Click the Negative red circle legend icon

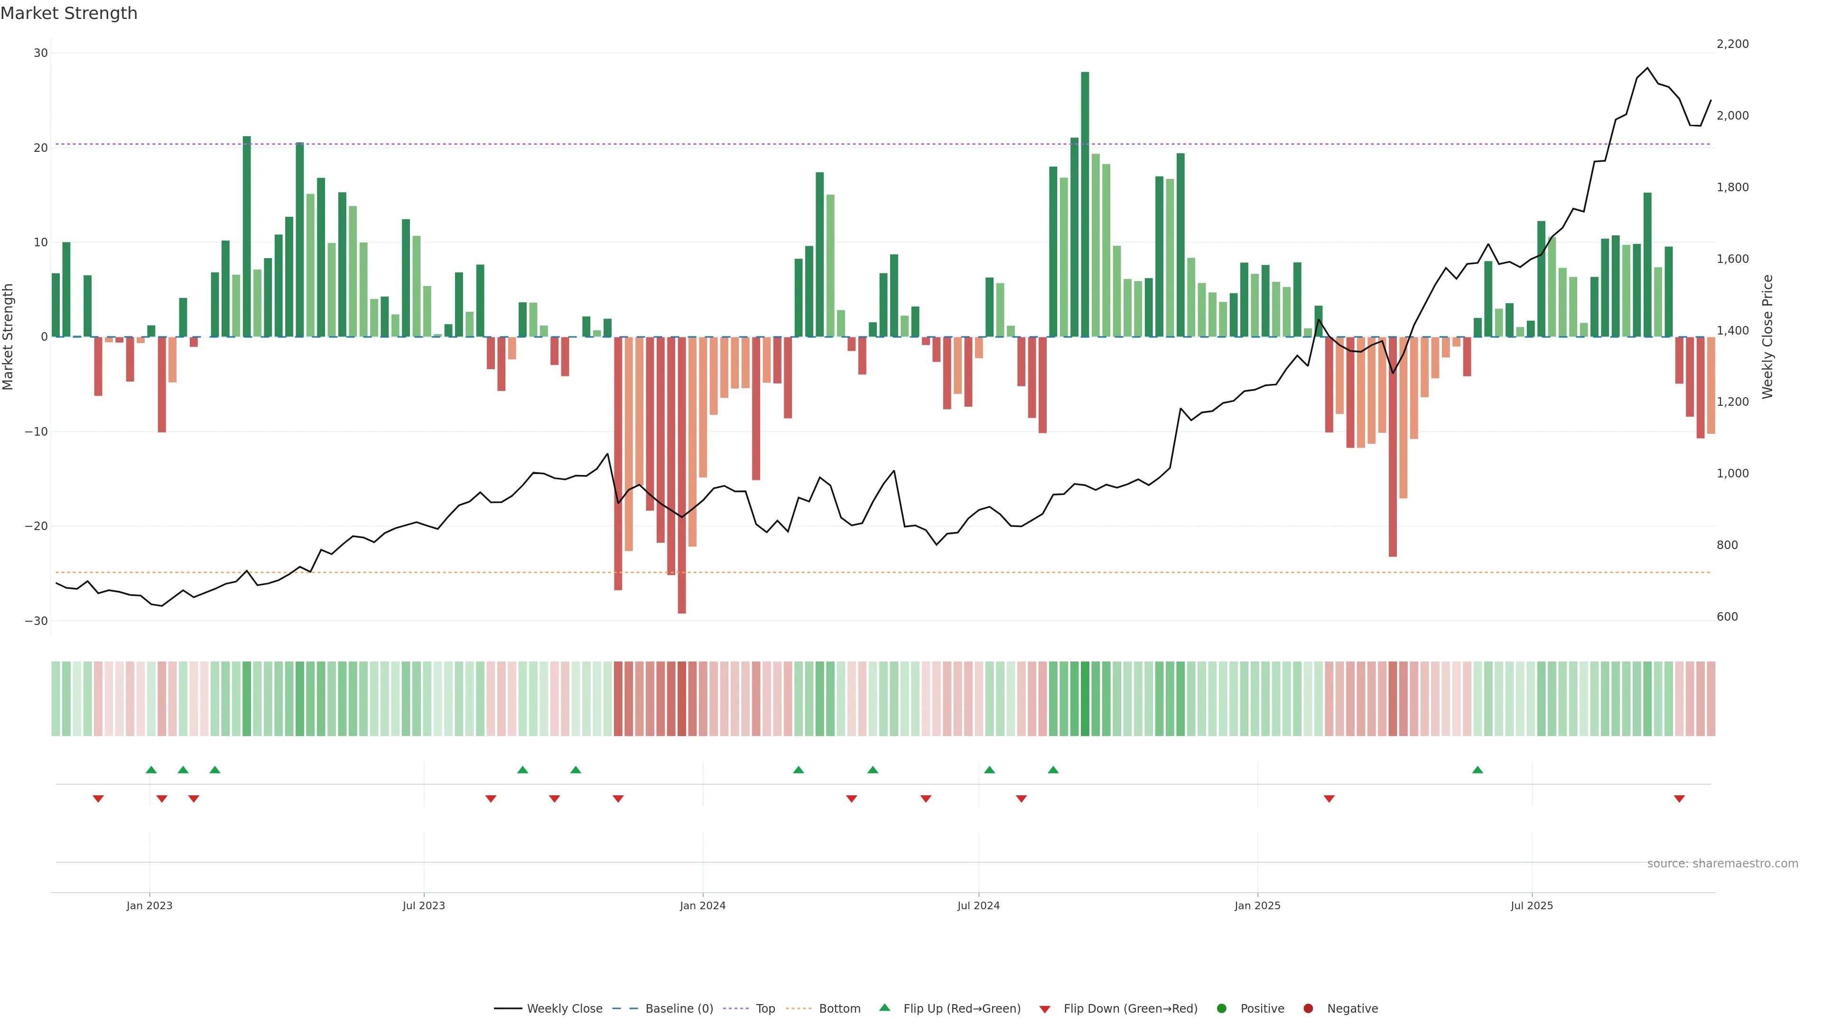tap(1308, 1009)
